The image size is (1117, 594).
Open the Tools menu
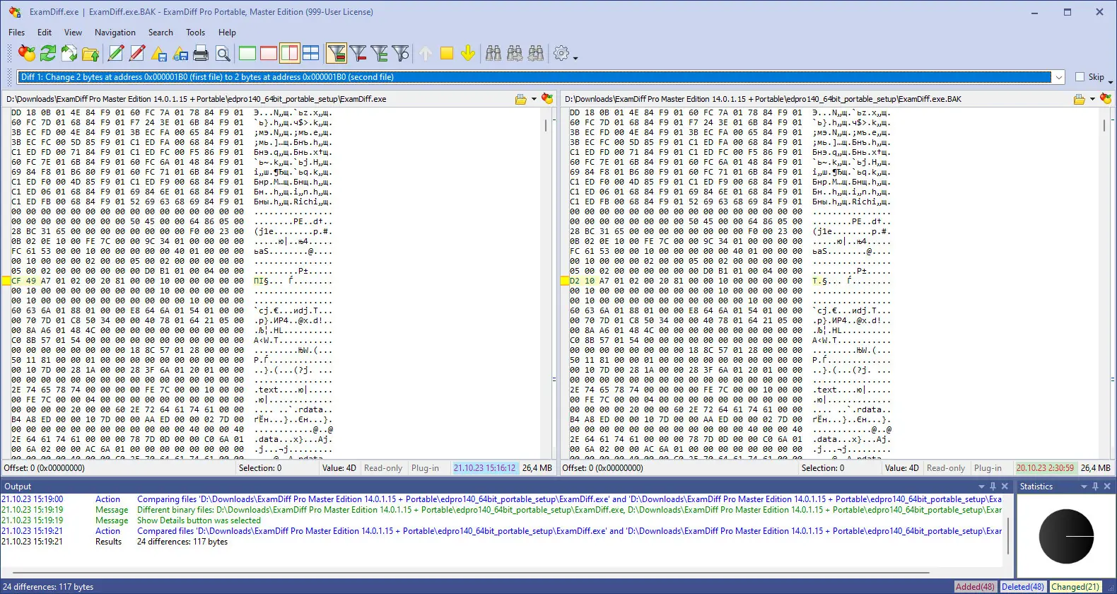pos(196,33)
